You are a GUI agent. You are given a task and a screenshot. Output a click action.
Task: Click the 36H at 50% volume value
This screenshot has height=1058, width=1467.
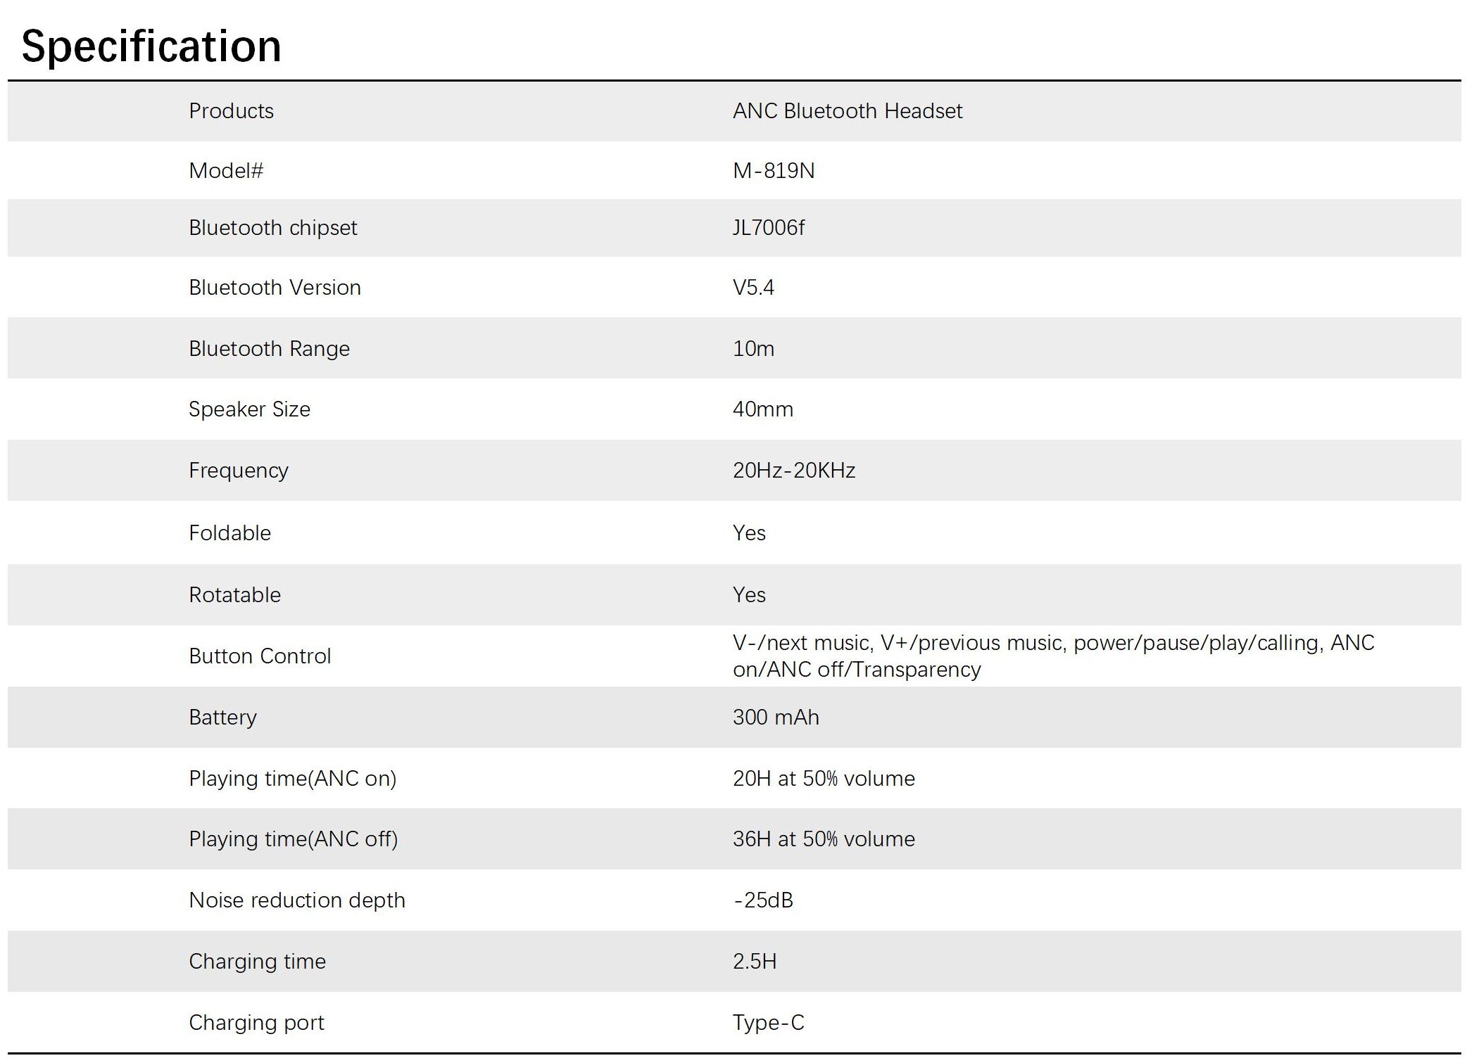[x=823, y=839]
